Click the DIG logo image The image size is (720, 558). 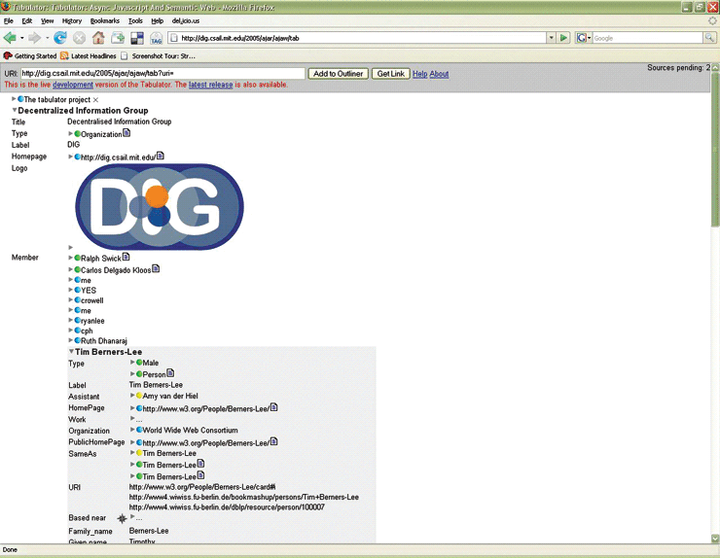tap(160, 206)
